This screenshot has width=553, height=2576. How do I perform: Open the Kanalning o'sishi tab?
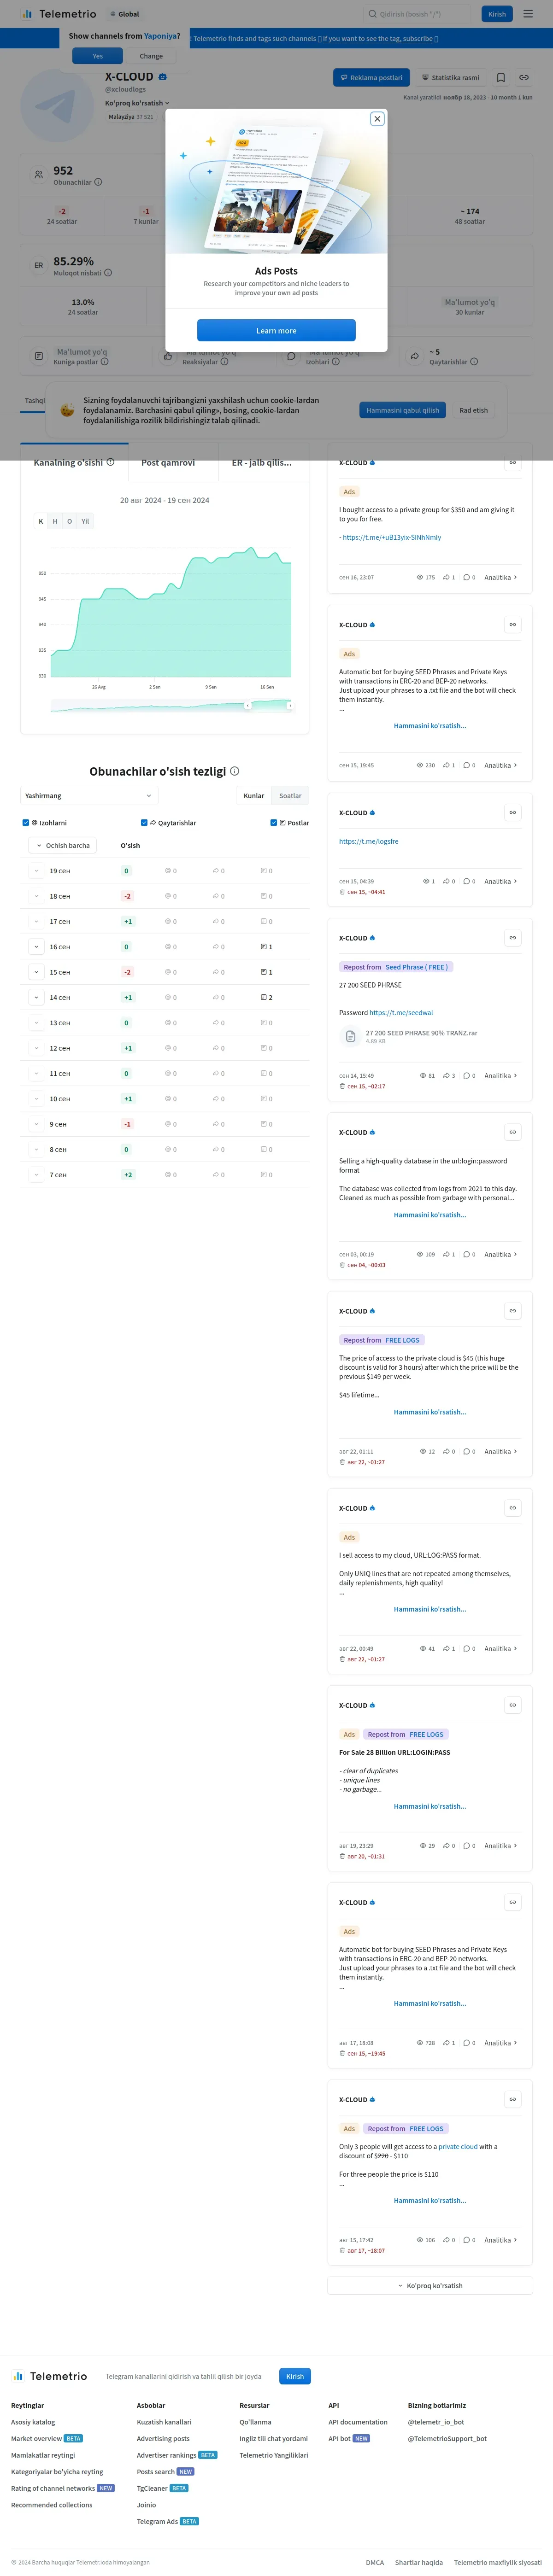[74, 463]
